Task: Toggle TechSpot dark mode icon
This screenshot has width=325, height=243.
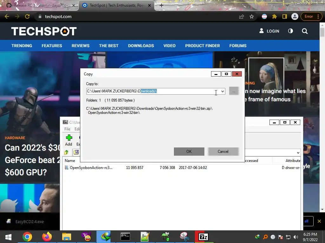Action: click(290, 31)
